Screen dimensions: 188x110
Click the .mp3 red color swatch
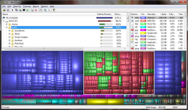click(x=143, y=21)
